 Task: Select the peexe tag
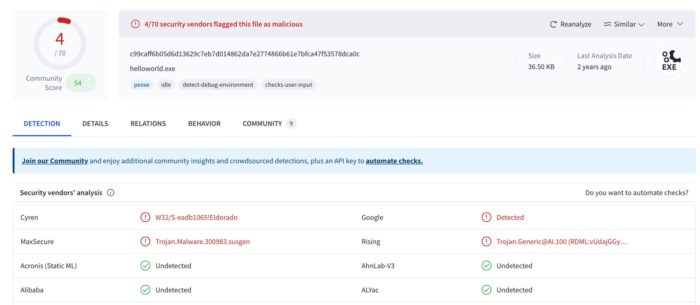141,85
